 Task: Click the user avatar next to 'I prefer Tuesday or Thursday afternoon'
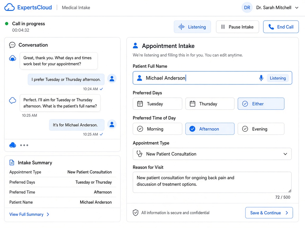[112, 79]
